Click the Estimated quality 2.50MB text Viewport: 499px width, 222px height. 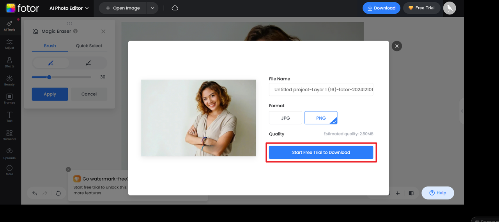(x=349, y=134)
